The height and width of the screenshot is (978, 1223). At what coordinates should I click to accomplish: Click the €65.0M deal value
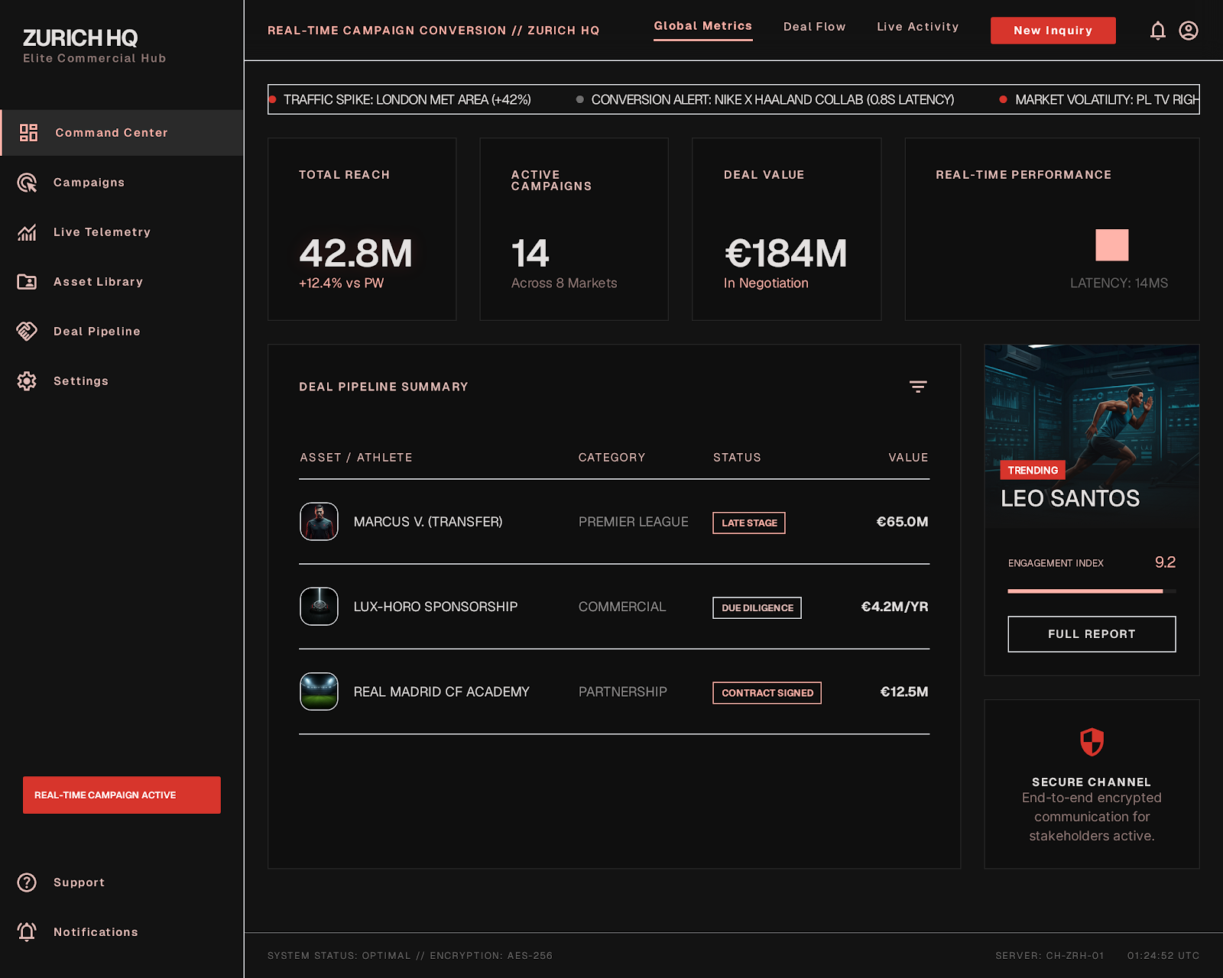point(902,522)
